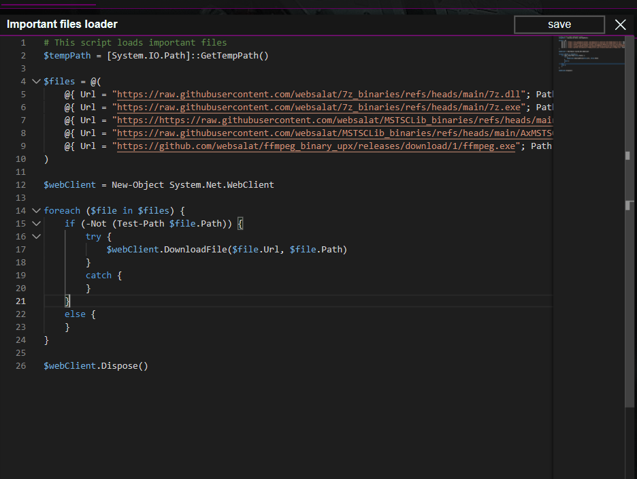Viewport: 637px width, 479px height.
Task: Click "System.Net.WebClient" text
Action: 221,185
